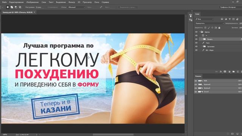Viewport: 242px width, 136px height.
Task: Expand the Заголовок group arrow
Action: pyautogui.click(x=202, y=46)
